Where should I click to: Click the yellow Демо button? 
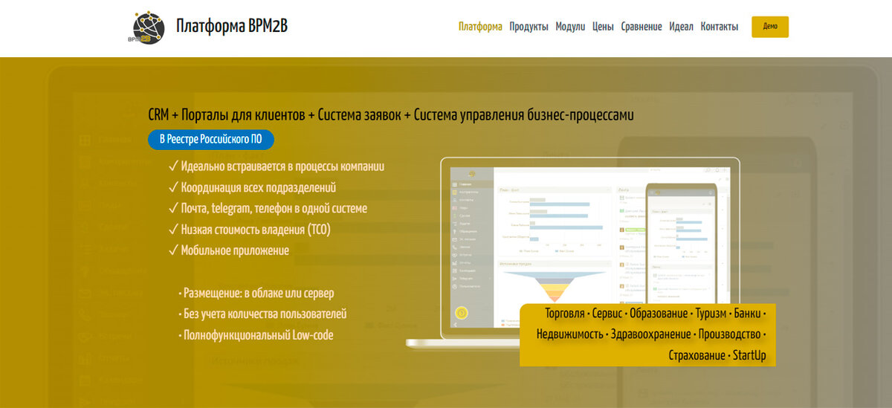pyautogui.click(x=770, y=27)
